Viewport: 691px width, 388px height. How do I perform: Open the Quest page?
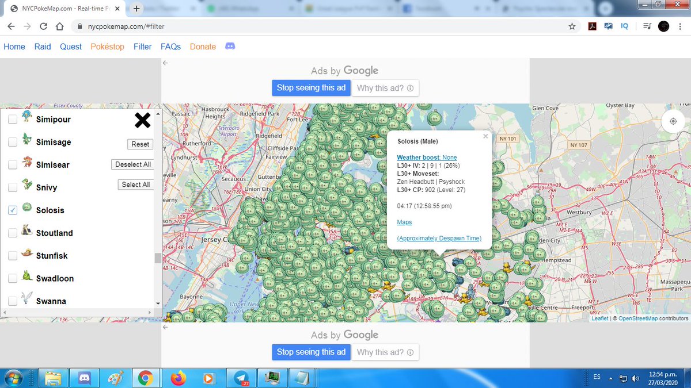coord(71,47)
